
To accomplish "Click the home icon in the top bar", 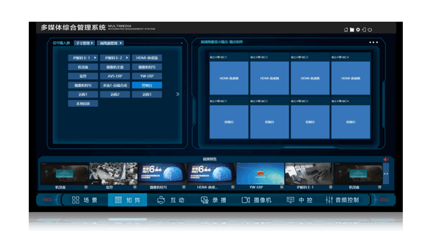I will [346, 30].
